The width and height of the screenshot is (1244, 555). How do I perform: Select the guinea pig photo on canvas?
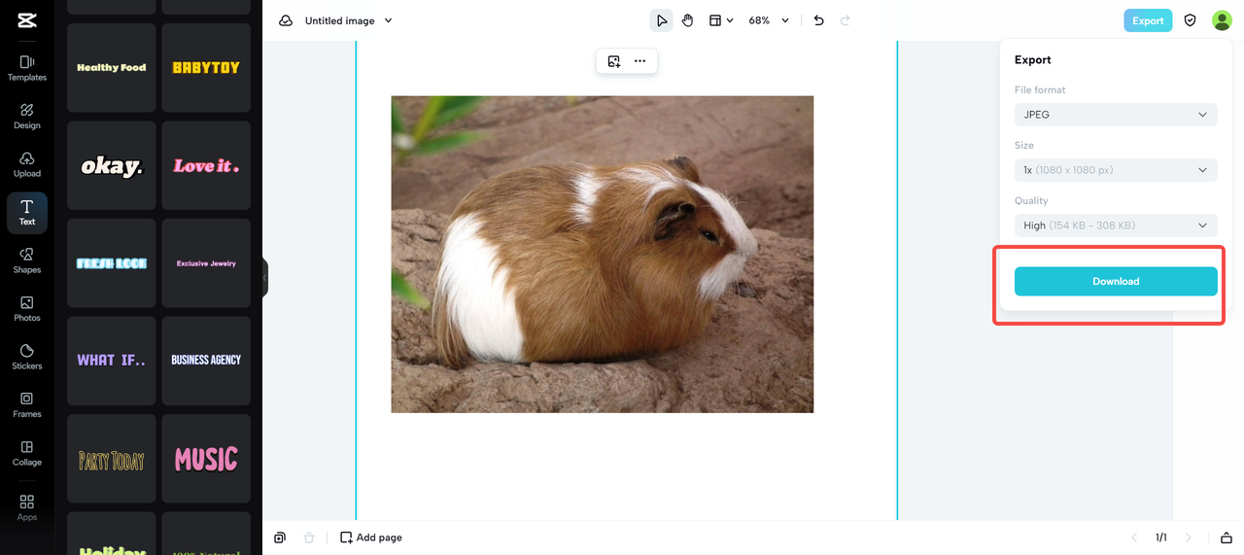pyautogui.click(x=602, y=254)
